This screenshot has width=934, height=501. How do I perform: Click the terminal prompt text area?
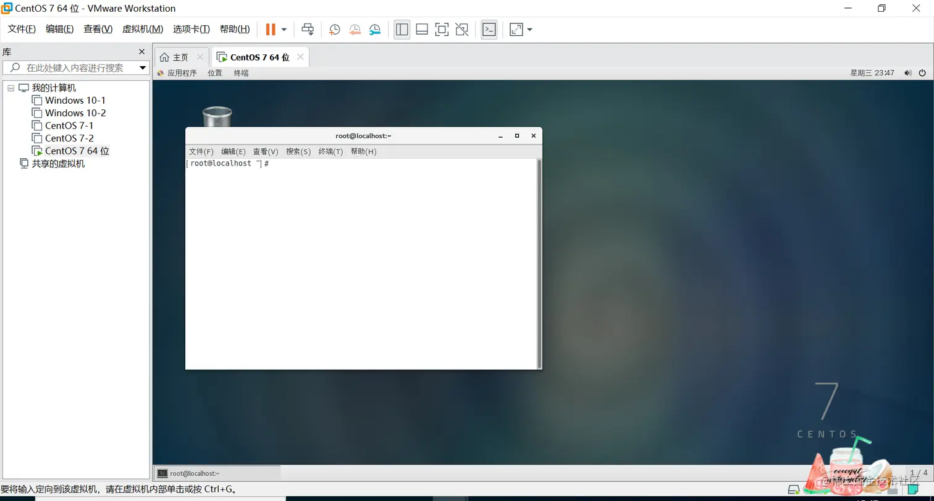(361, 263)
